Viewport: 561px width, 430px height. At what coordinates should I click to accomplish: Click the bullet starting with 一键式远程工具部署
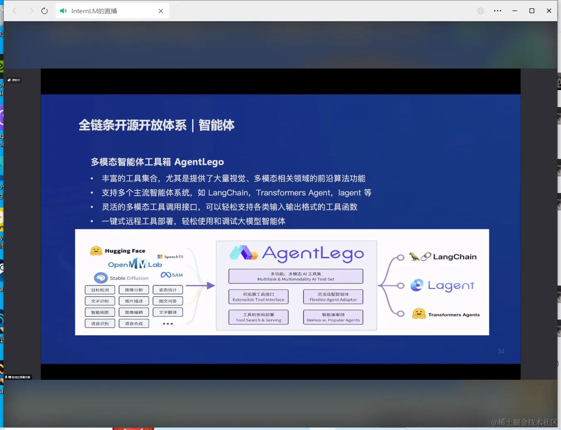click(x=194, y=221)
